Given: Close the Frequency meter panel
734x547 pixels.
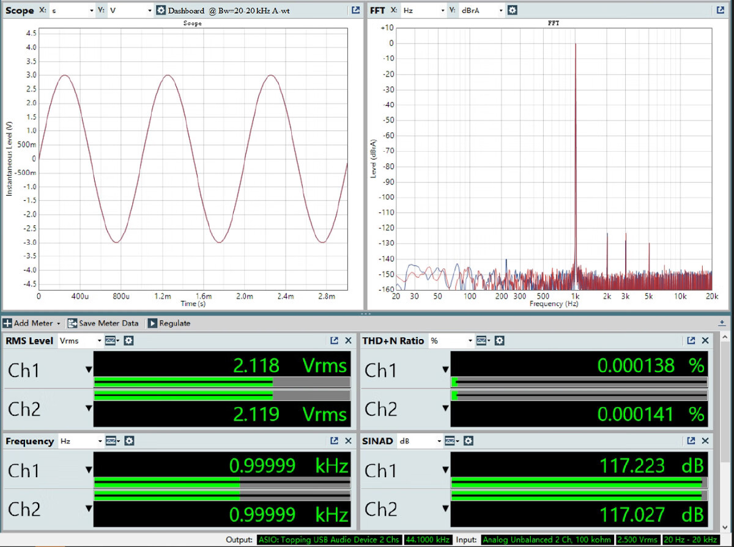Looking at the screenshot, I should pyautogui.click(x=349, y=441).
